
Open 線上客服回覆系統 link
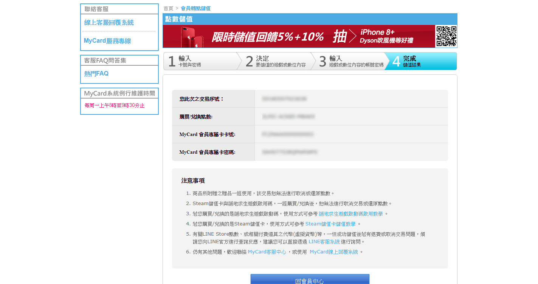tap(109, 23)
